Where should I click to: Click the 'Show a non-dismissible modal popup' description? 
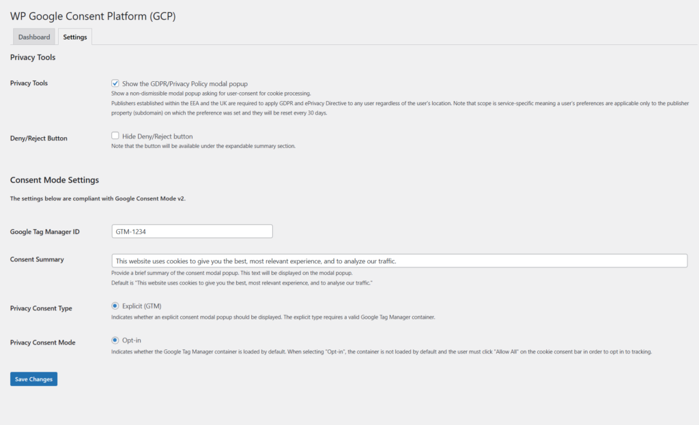212,93
